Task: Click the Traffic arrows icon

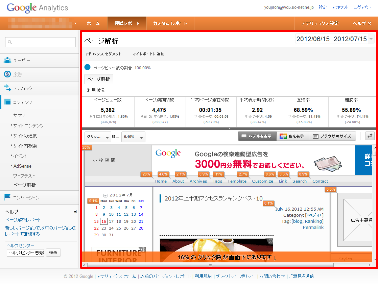Action: (7, 88)
